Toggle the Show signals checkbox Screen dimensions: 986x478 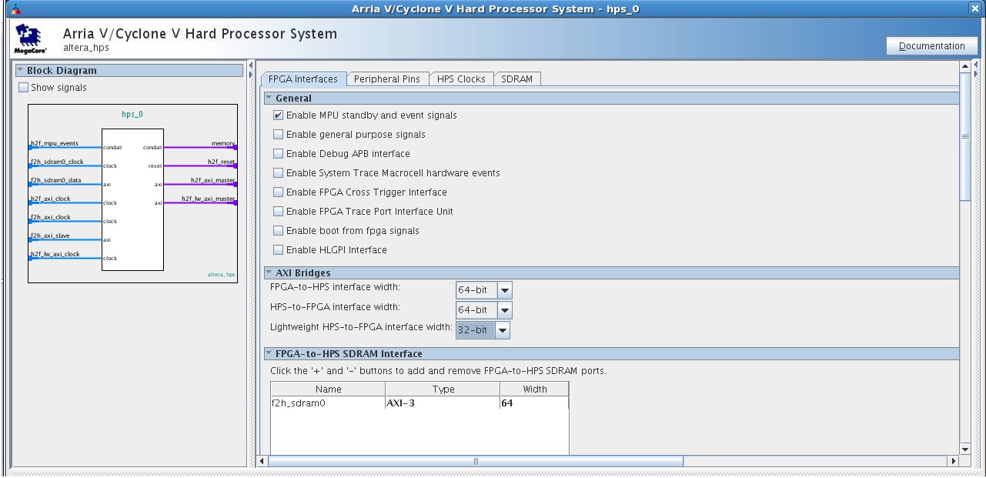23,88
